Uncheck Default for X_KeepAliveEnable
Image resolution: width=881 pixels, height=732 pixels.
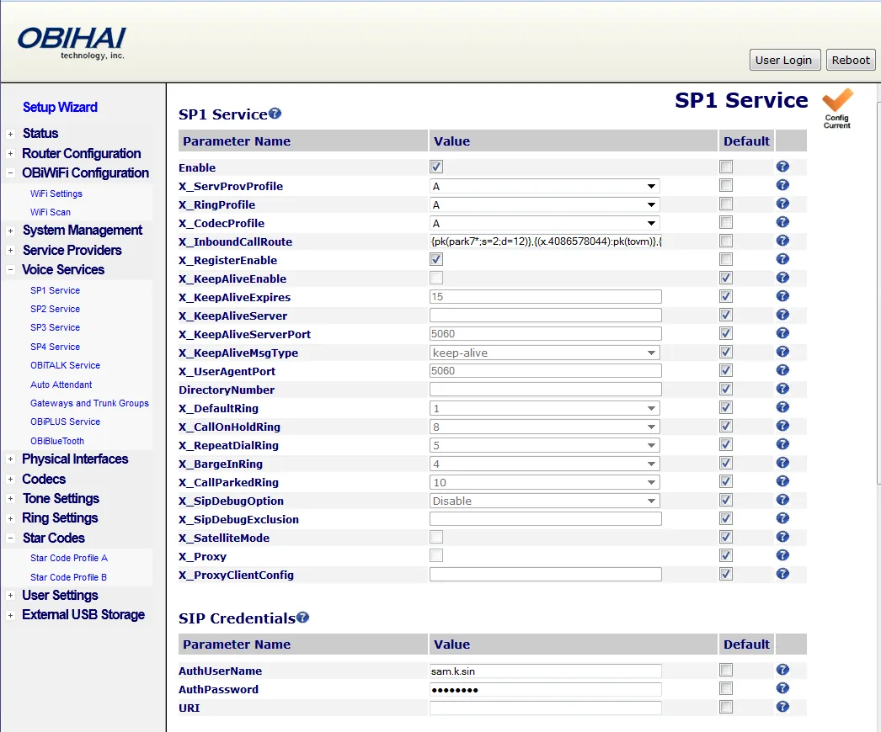point(726,278)
